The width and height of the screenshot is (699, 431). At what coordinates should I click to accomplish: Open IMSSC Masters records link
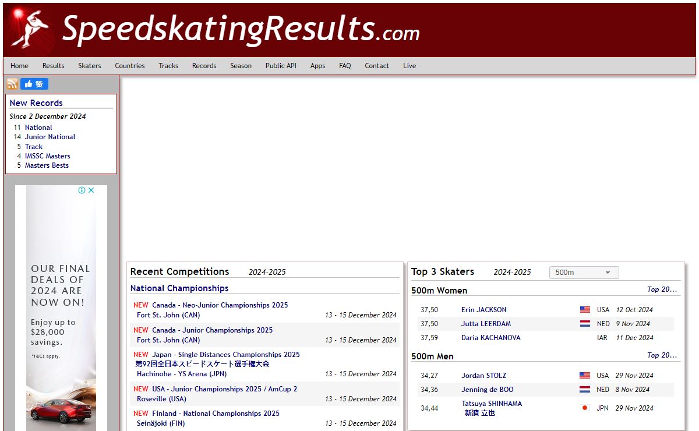coord(48,156)
